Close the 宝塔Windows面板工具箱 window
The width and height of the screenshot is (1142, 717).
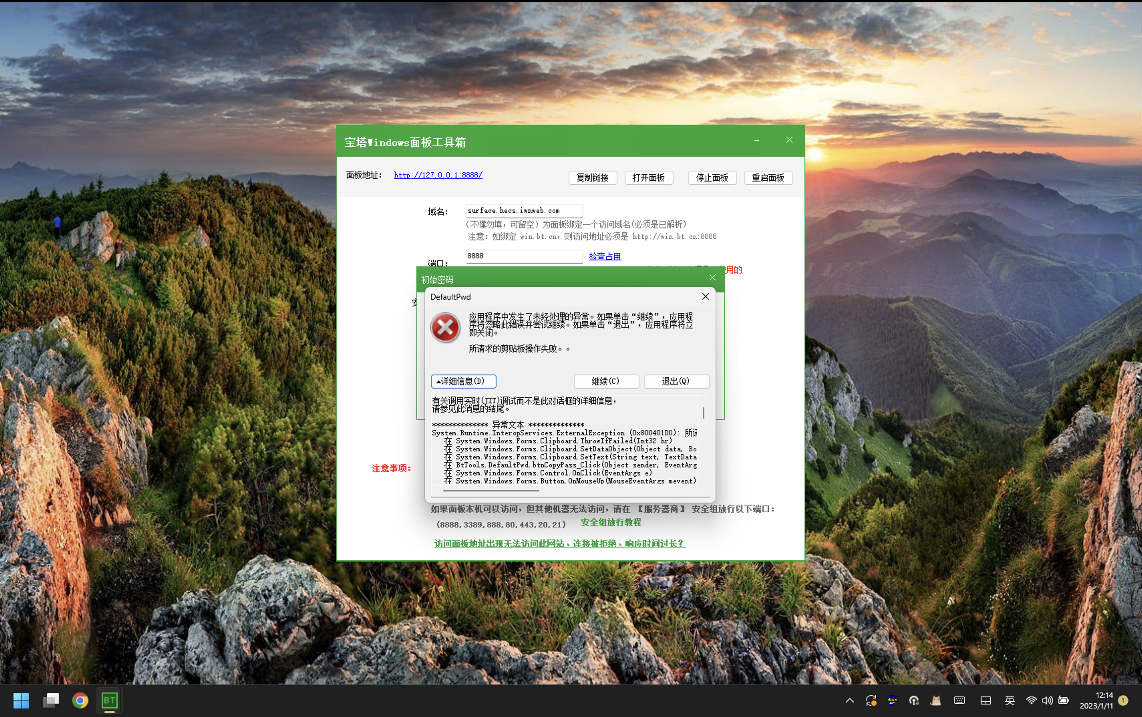pos(789,140)
